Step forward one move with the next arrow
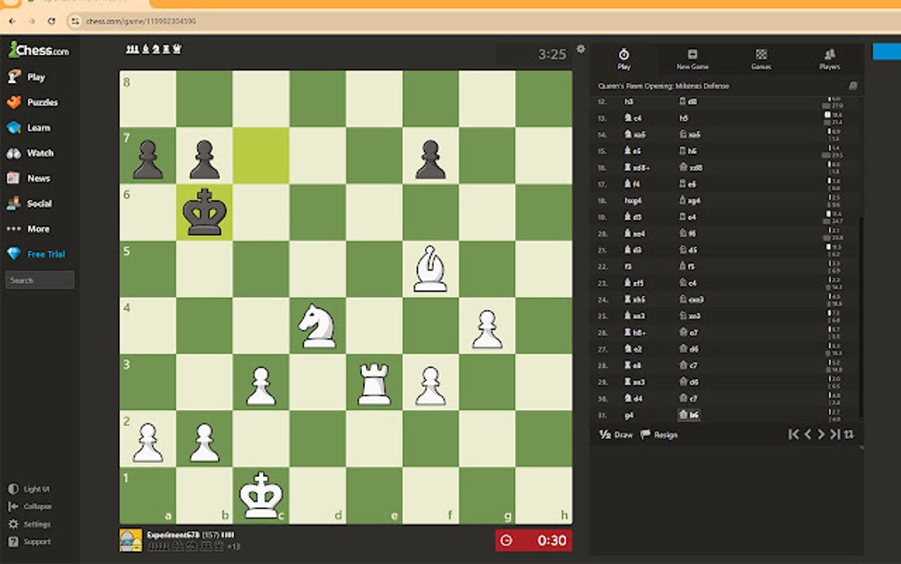Screen dimensions: 901x564 click(821, 434)
